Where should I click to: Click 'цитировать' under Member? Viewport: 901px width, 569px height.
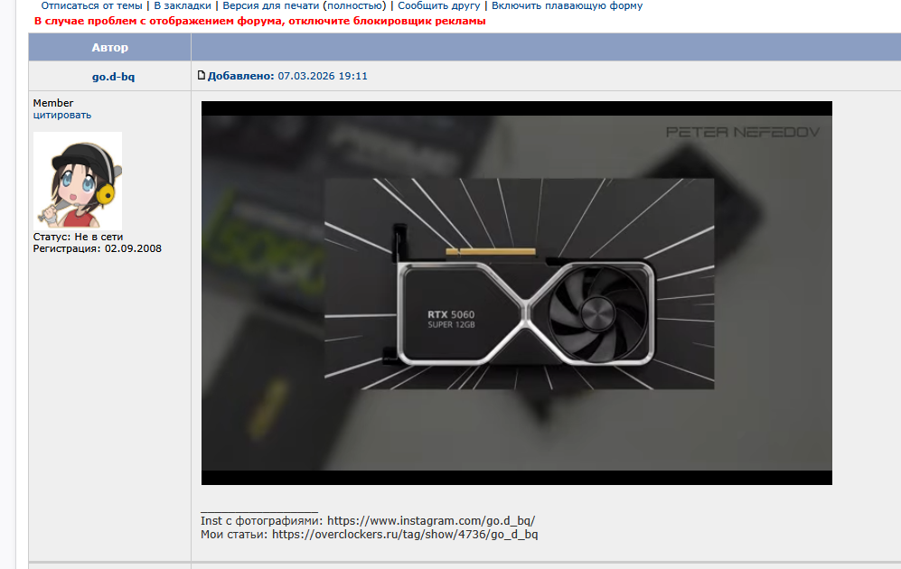point(62,115)
